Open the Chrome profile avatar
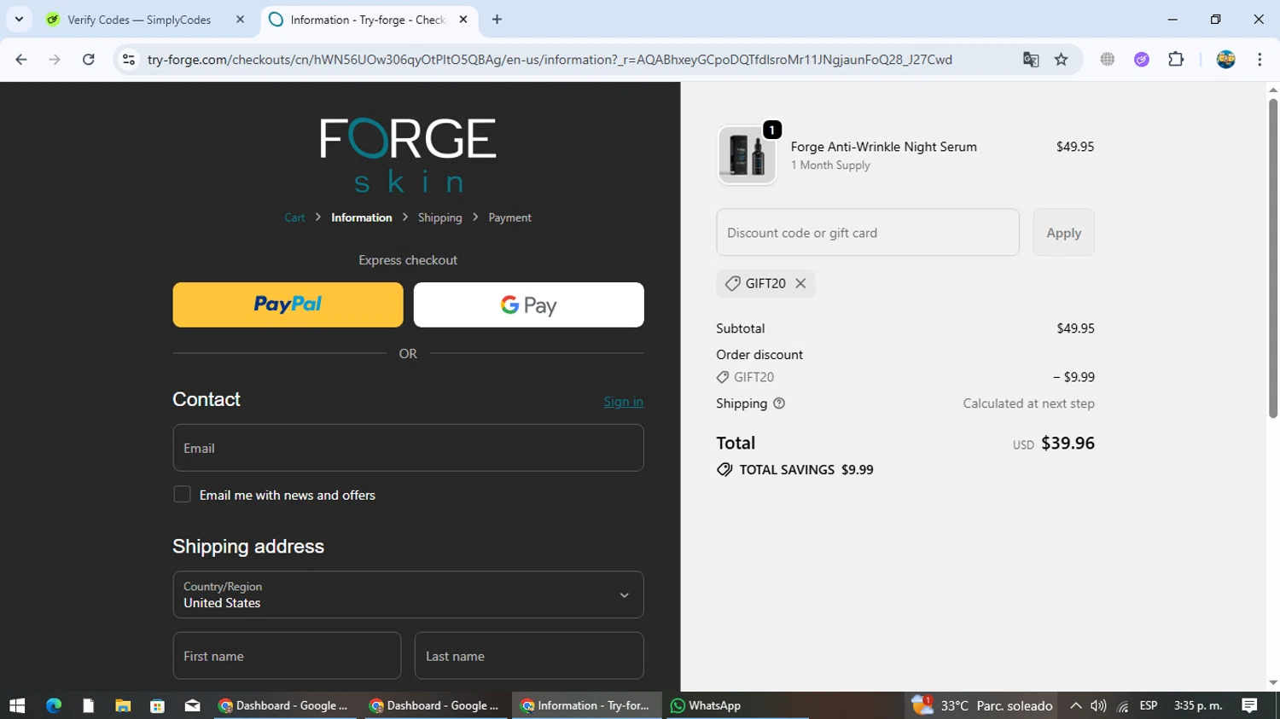Viewport: 1280px width, 719px height. [x=1226, y=60]
